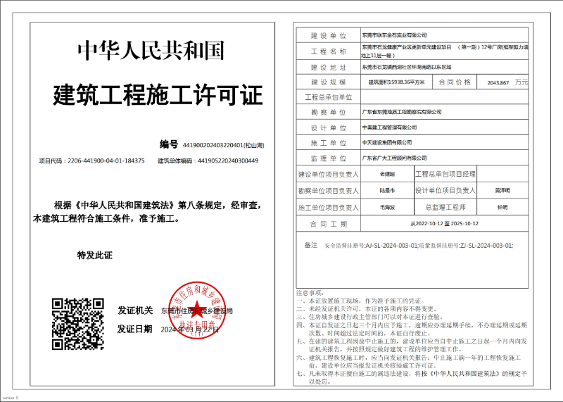Click the 设计单位项目负责人 label
The width and height of the screenshot is (563, 402).
[445, 190]
